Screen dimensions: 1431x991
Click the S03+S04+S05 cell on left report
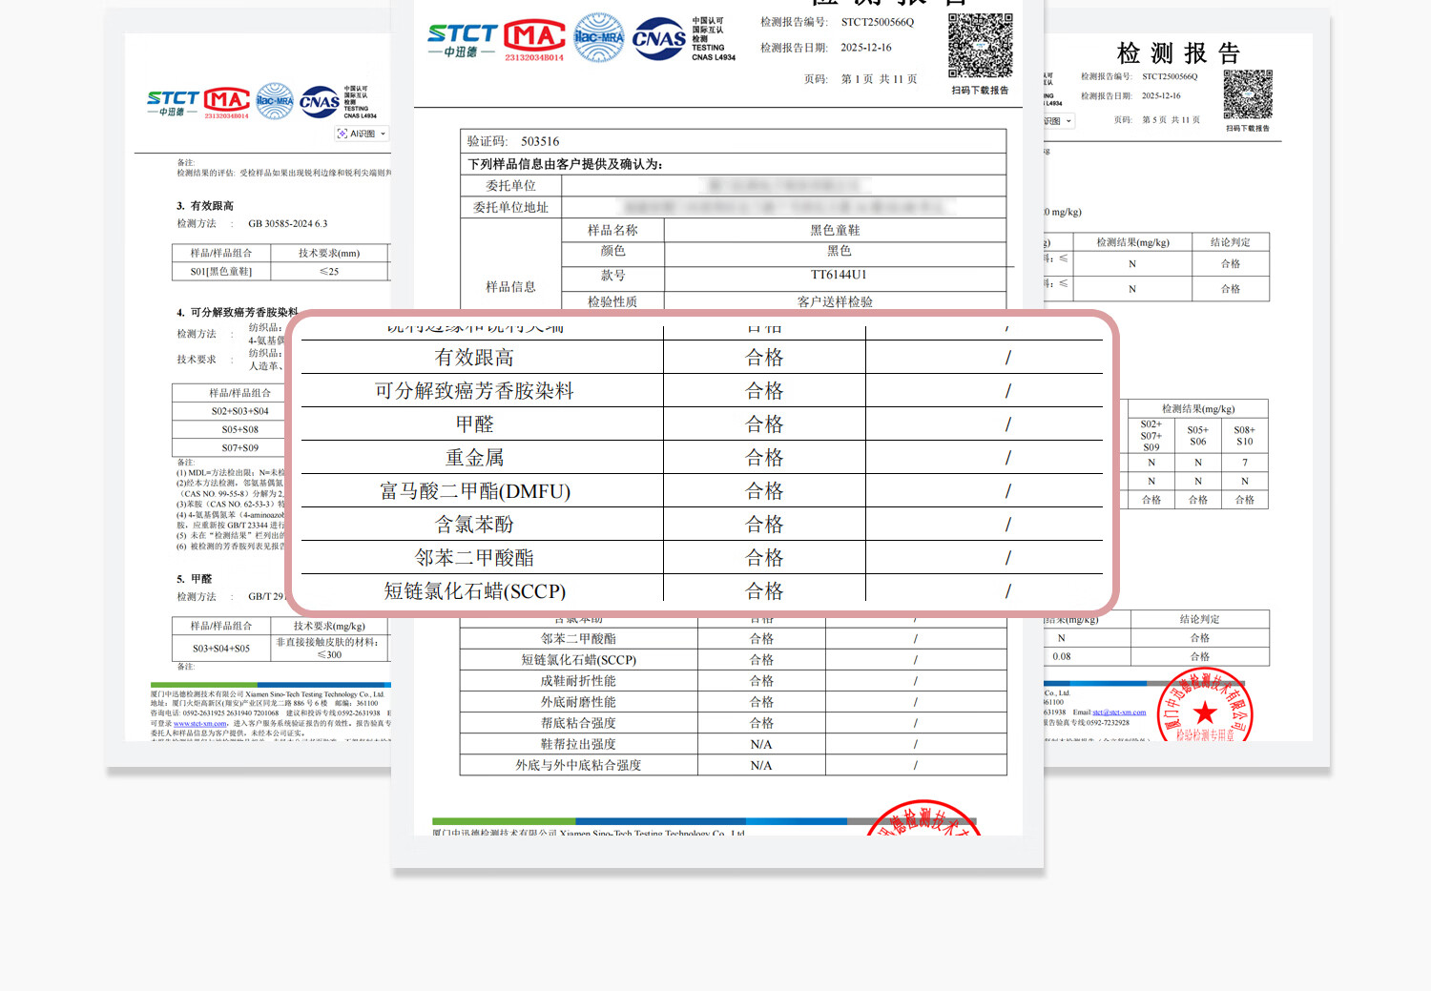pyautogui.click(x=221, y=649)
